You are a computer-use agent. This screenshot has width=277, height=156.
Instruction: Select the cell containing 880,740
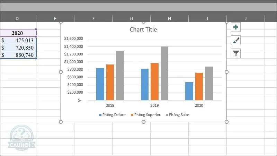tap(18, 55)
